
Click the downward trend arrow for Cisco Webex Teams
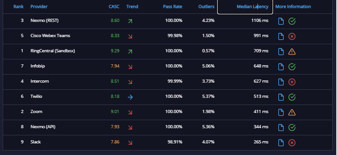coord(130,37)
